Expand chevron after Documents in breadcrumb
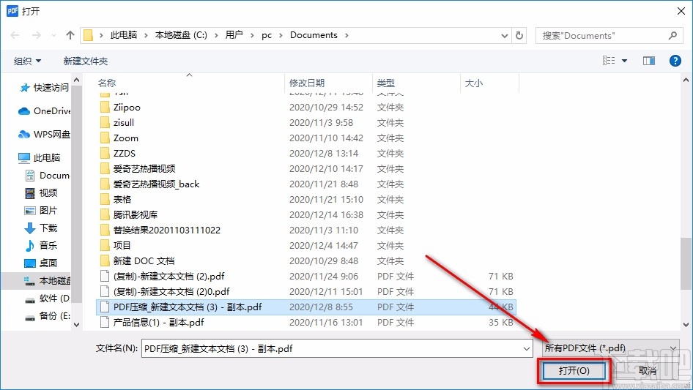Screen dimensions: 693x390 click(346, 35)
